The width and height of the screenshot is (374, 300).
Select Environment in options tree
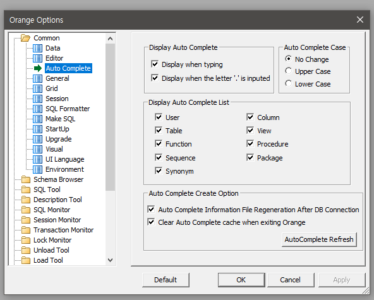click(x=64, y=169)
